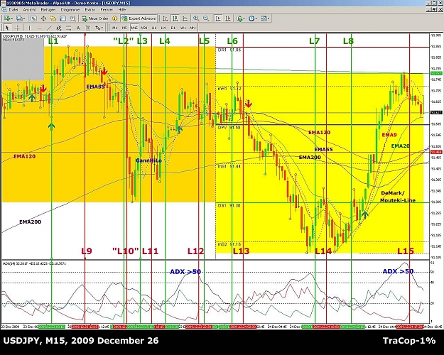Zoom in on the chart

coord(196,18)
